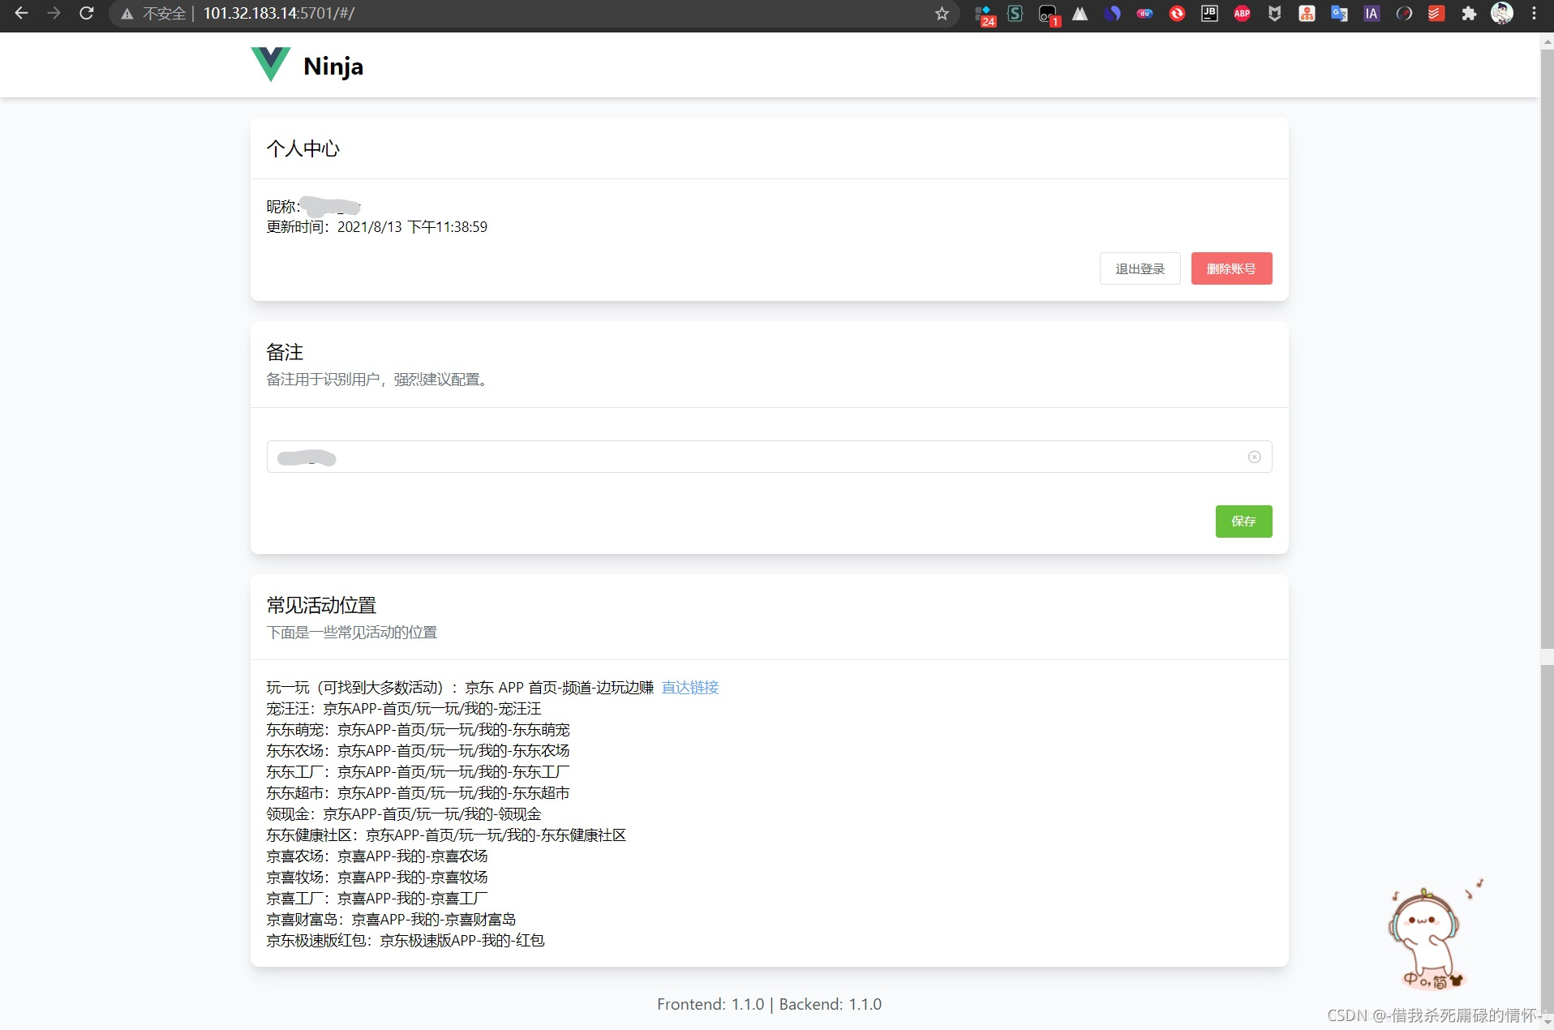Open the purple IA extension icon
This screenshot has width=1554, height=1030.
click(1372, 13)
